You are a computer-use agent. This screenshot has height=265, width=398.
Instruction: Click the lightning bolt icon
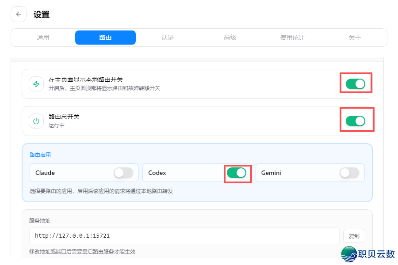coord(36,84)
